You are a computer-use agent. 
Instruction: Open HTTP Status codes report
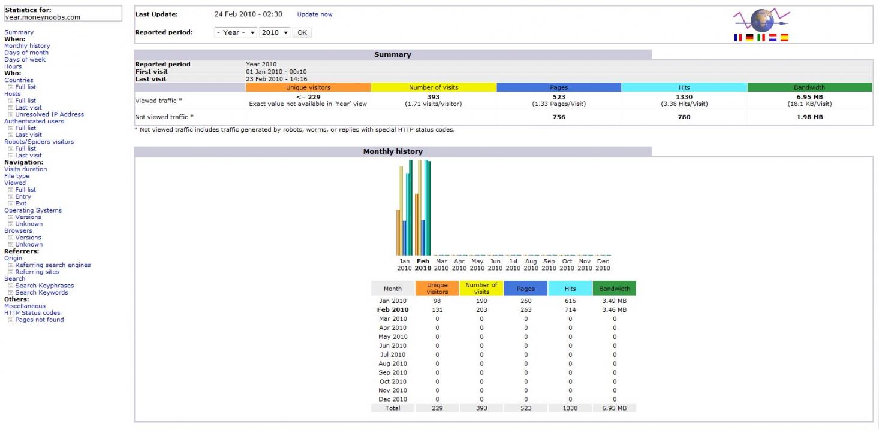(32, 313)
